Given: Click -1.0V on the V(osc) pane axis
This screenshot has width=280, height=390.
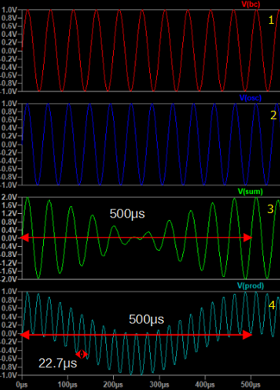Looking at the screenshot, I should click(x=9, y=185).
